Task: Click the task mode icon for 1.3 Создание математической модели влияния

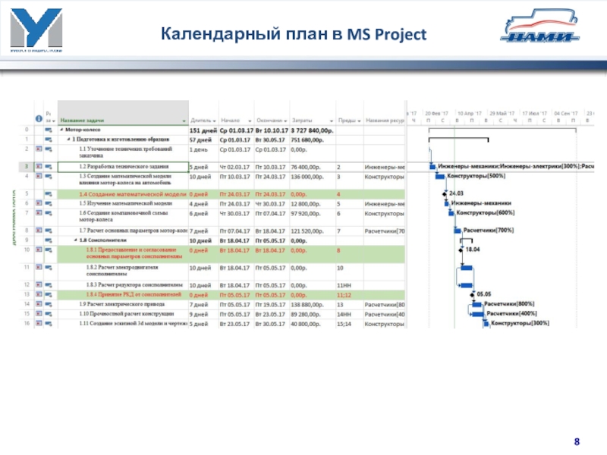Action: 49,177
